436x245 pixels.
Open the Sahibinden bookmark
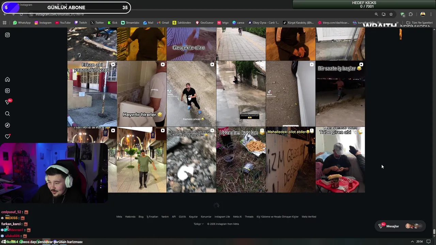click(x=182, y=23)
